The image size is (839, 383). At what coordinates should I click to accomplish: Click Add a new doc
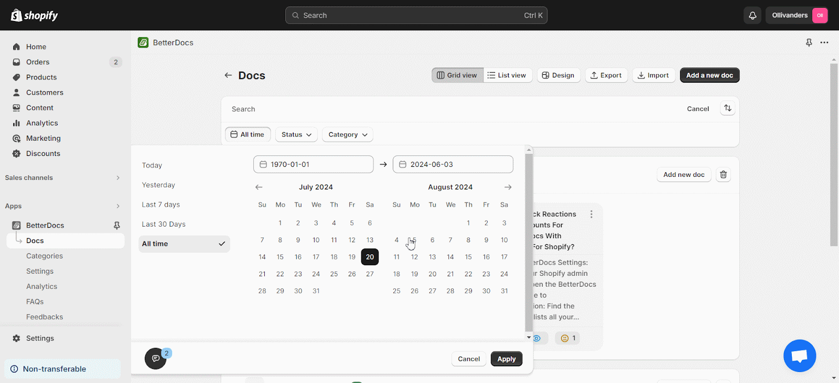click(x=709, y=75)
